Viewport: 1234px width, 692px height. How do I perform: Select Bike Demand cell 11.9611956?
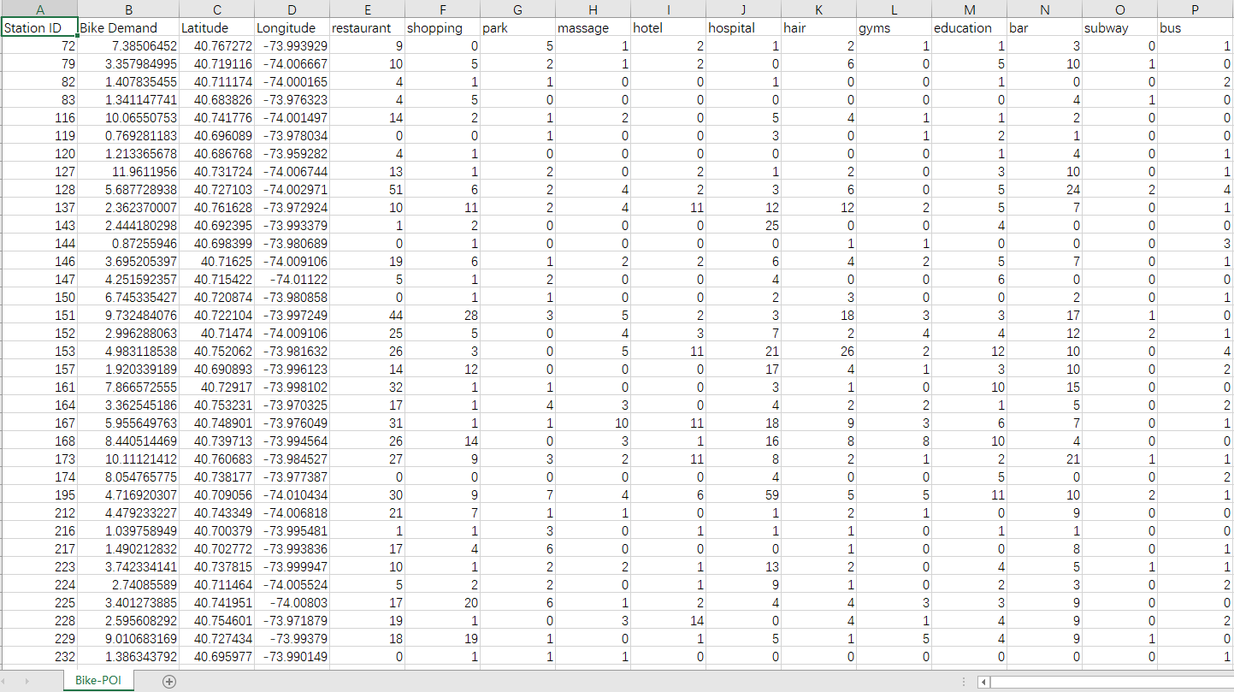point(128,171)
